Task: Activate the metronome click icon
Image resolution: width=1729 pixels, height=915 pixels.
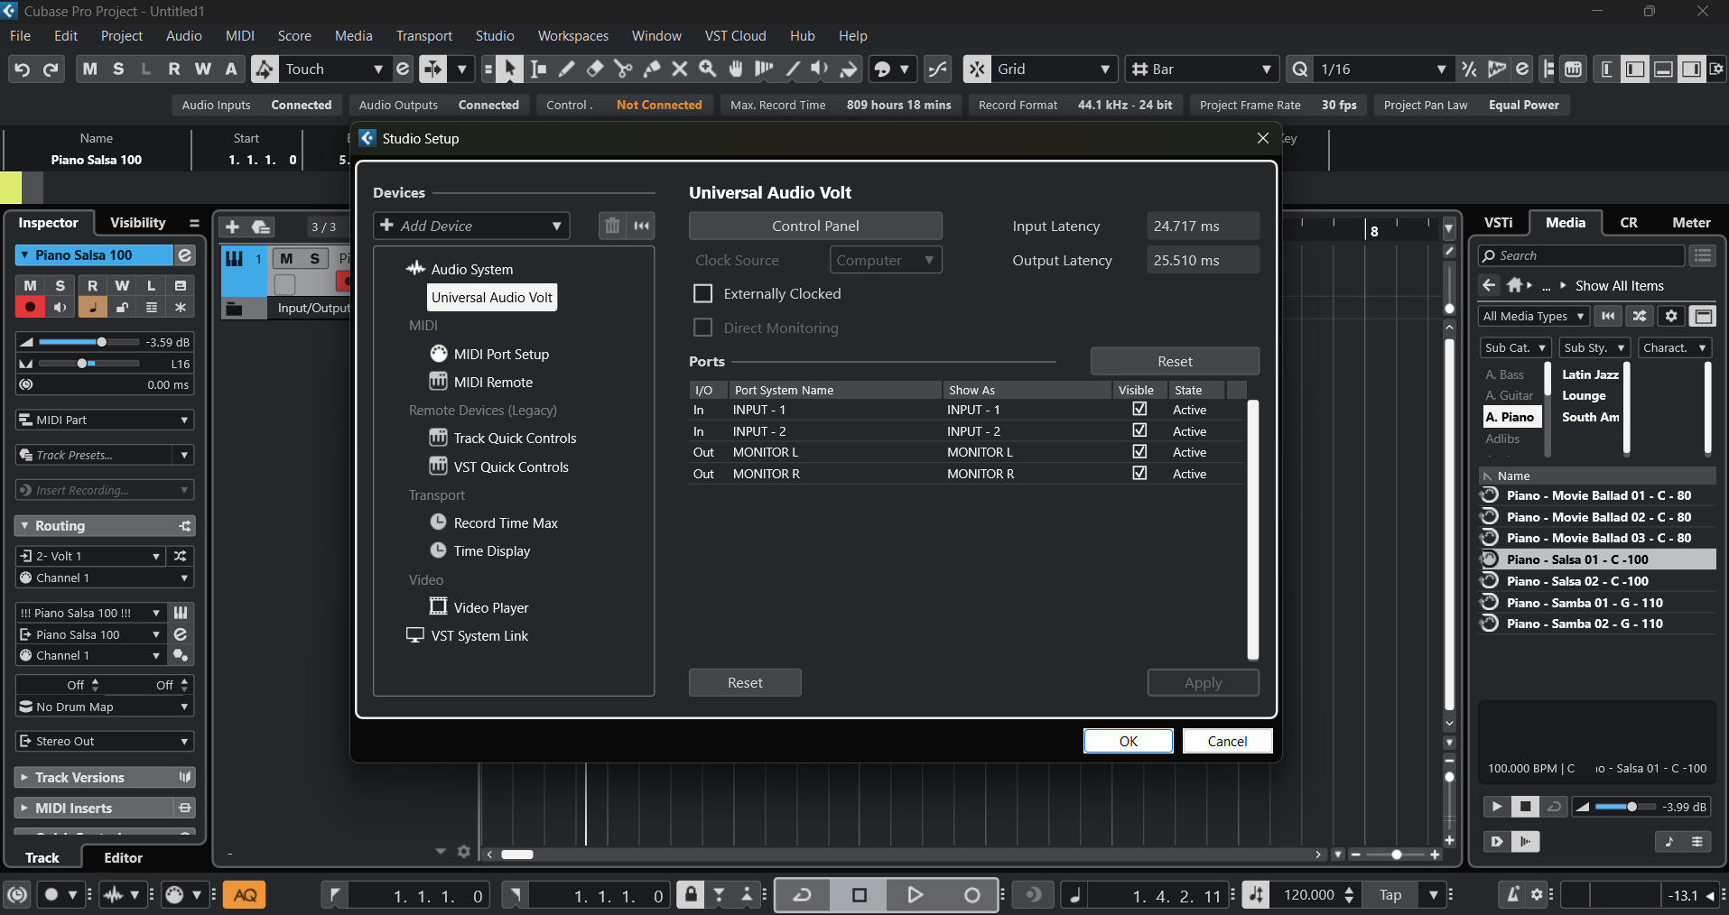Action: [1513, 895]
